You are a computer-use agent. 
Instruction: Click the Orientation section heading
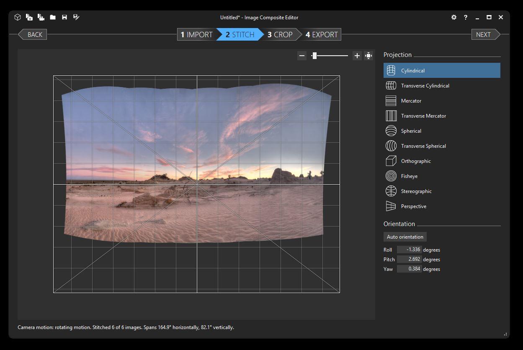pos(399,224)
